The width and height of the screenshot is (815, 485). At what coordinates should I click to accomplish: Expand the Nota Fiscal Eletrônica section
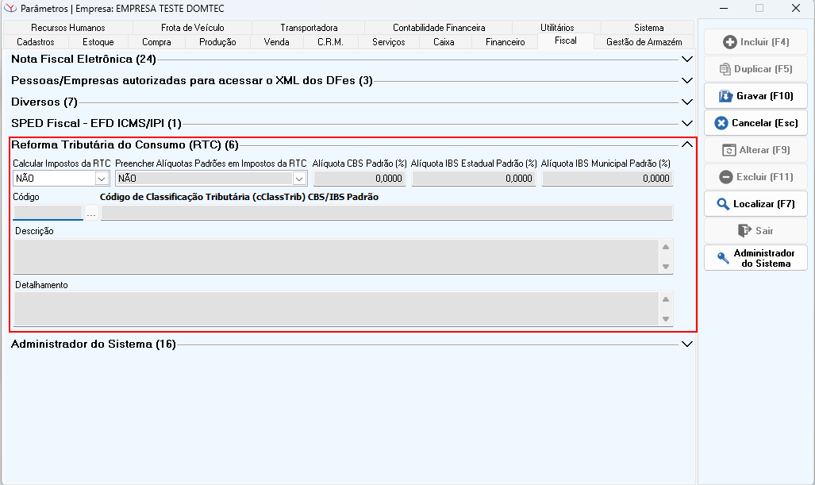click(x=687, y=59)
